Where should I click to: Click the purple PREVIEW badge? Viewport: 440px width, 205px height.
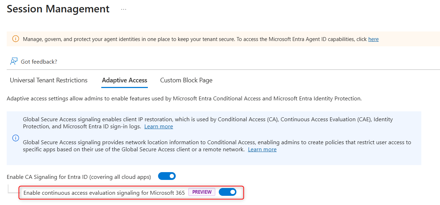(x=202, y=192)
